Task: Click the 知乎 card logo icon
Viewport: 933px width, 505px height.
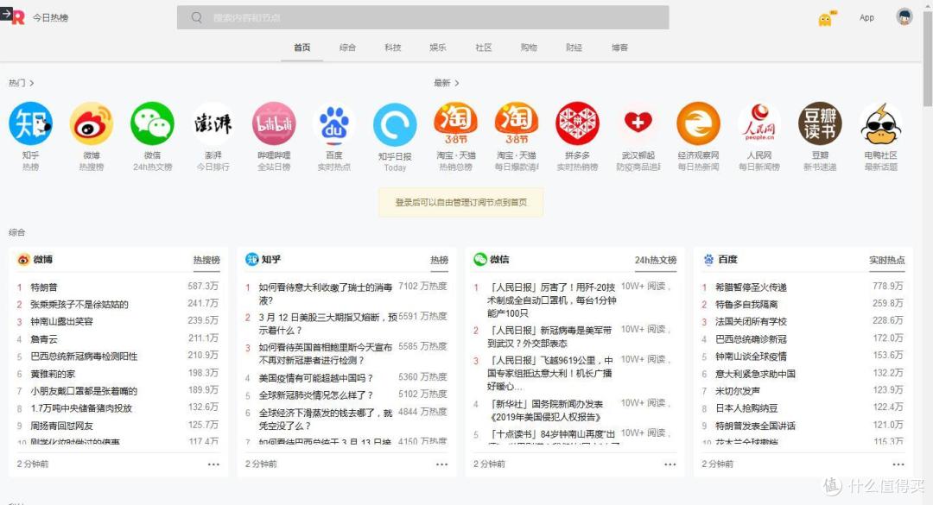Action: click(251, 259)
